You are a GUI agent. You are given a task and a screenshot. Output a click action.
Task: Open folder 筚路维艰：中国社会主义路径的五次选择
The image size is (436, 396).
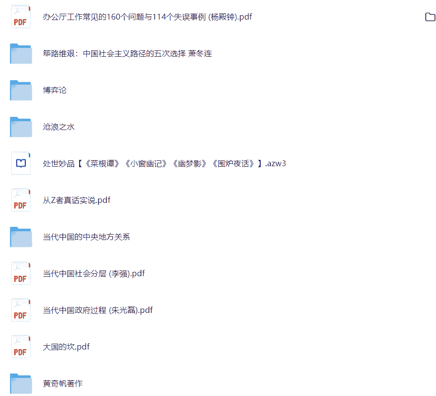(x=127, y=53)
